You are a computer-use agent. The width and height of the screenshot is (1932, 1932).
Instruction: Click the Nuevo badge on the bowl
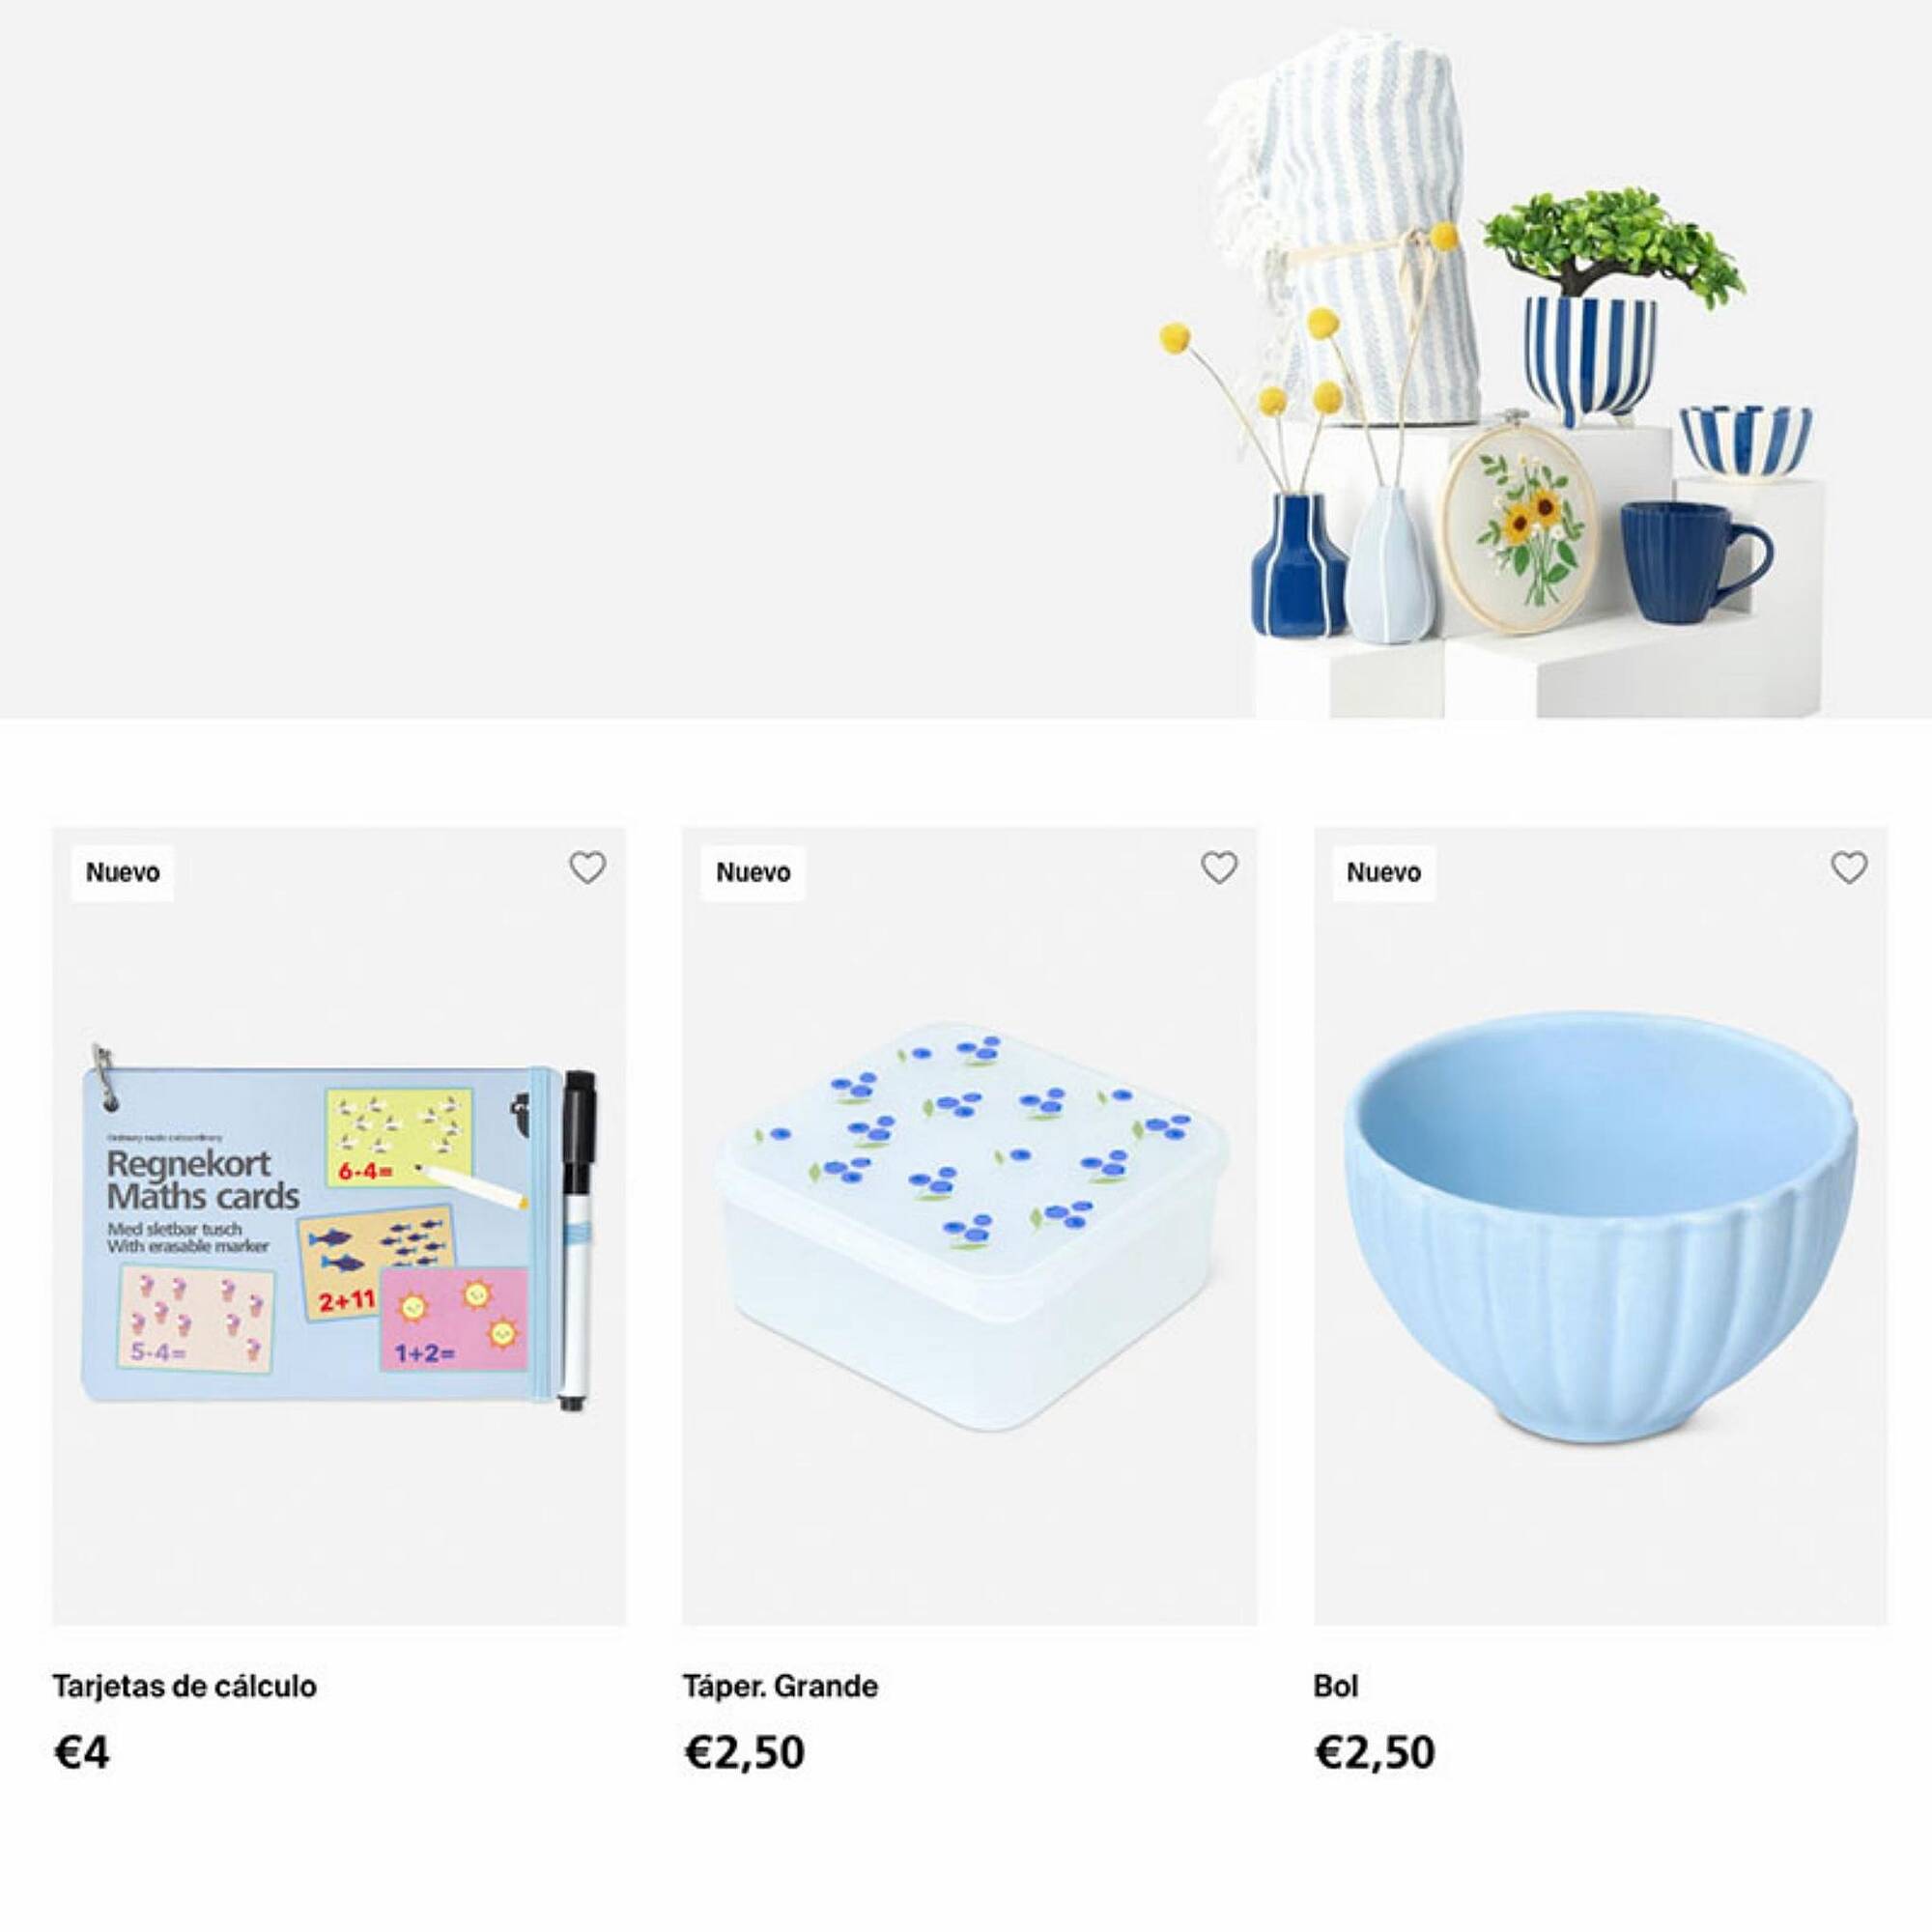click(x=1383, y=872)
